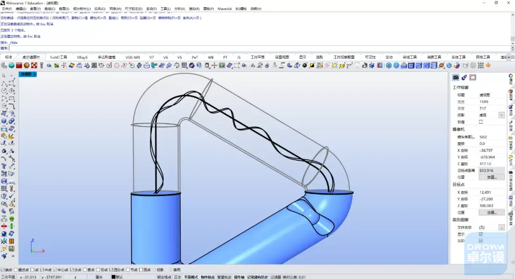Click the rainbow gradient surface icon

tap(72, 65)
